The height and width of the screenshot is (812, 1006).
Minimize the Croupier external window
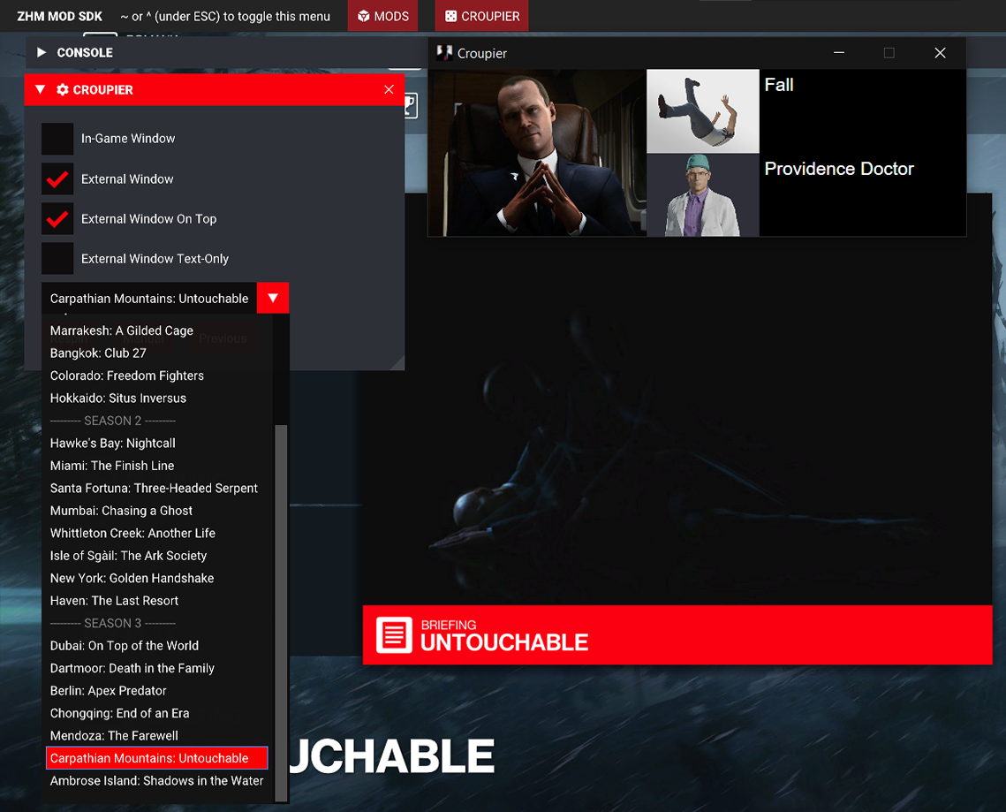tap(838, 53)
